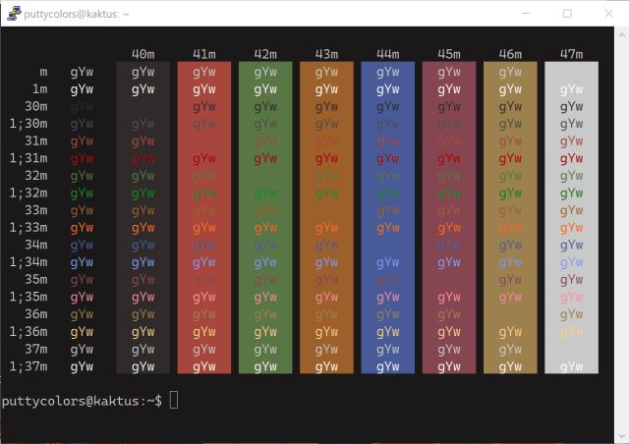Minimize the PuTTY window
The width and height of the screenshot is (629, 444).
point(522,14)
